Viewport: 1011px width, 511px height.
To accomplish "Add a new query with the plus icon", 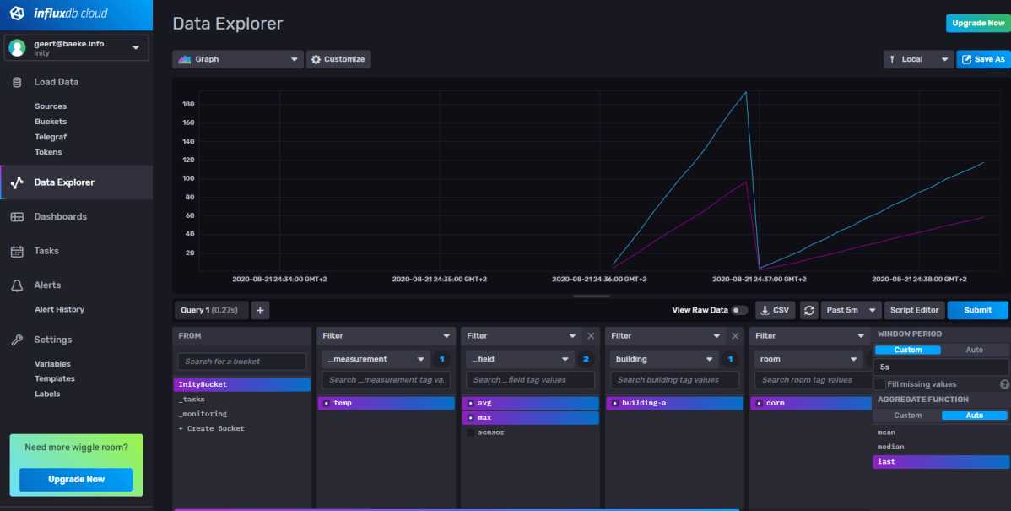I will tap(260, 310).
